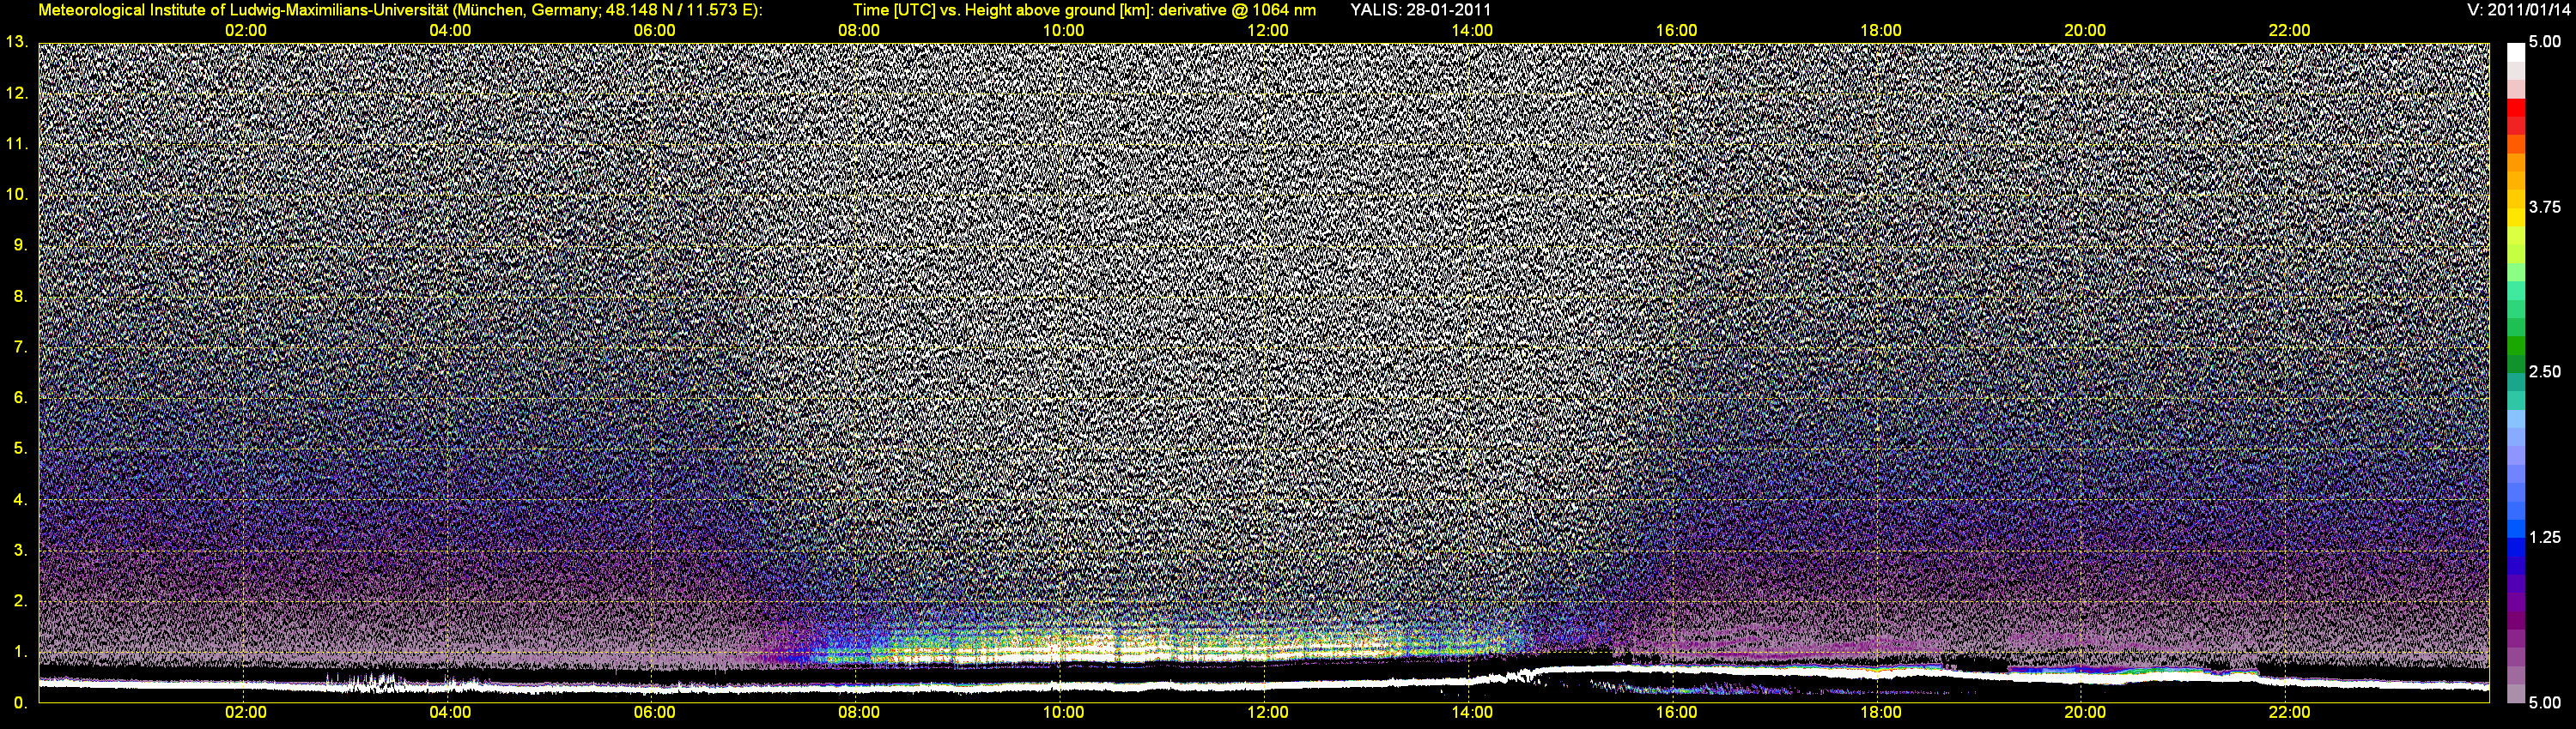Image resolution: width=2576 pixels, height=729 pixels.
Task: Click the "48.148 N / 11.573 E" coordinates text
Action: (679, 10)
